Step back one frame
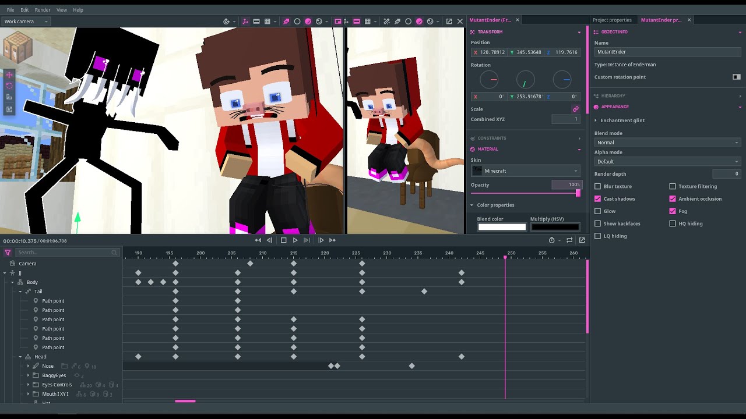Screen dimensions: 746x419 pyautogui.click(x=269, y=240)
